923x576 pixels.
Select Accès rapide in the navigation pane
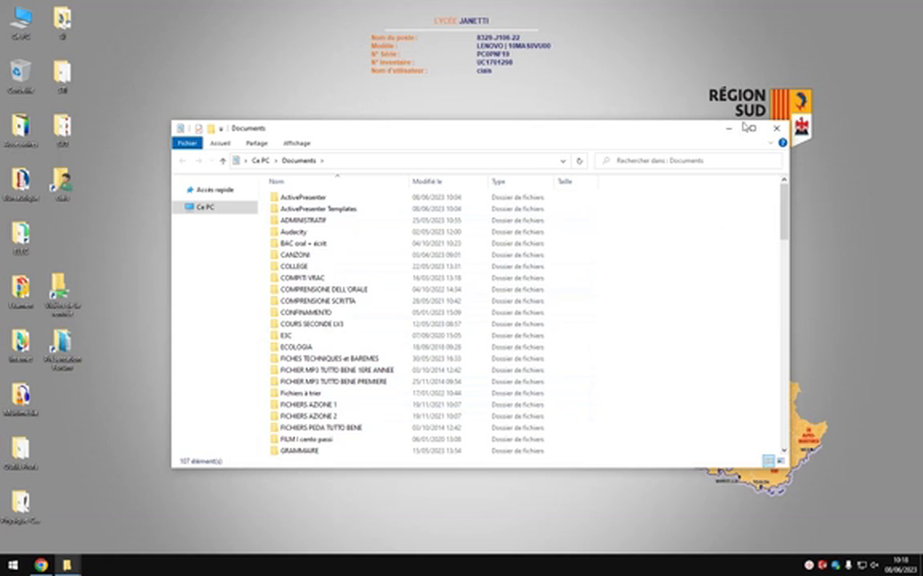click(x=215, y=190)
